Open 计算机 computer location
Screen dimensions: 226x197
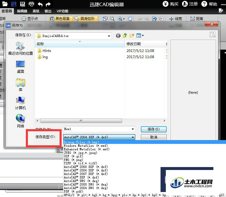tap(21, 103)
